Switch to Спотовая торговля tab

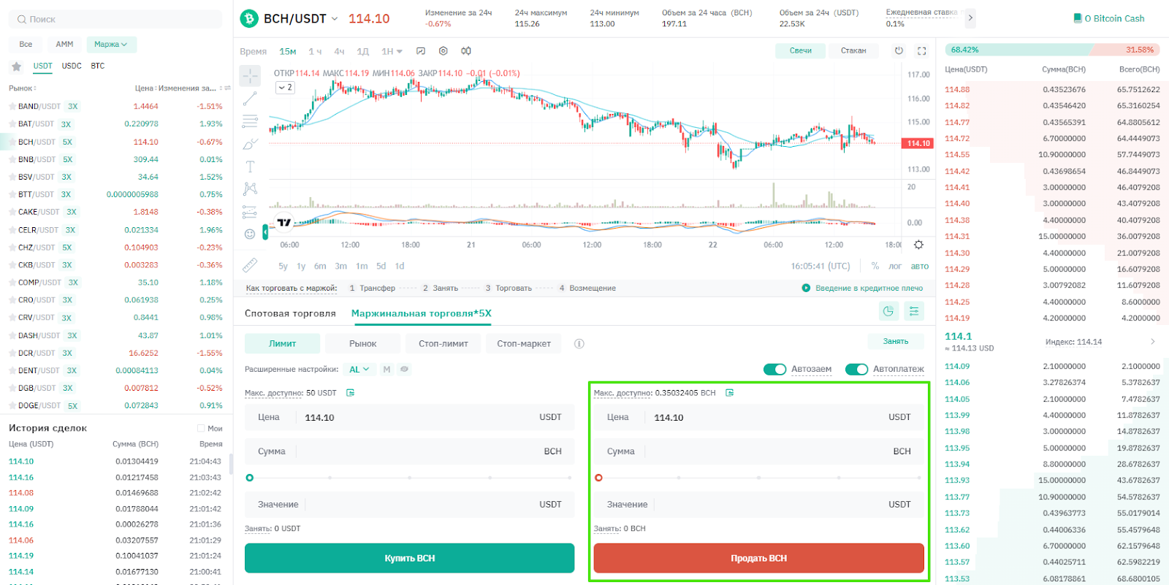click(x=290, y=313)
